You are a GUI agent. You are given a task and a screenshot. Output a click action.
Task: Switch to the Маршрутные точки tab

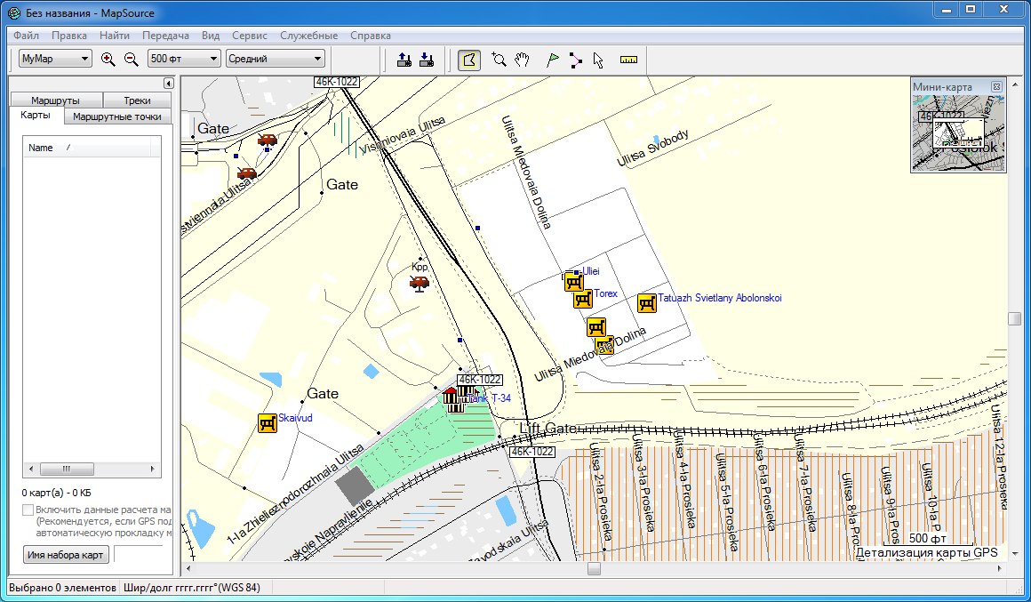point(117,116)
